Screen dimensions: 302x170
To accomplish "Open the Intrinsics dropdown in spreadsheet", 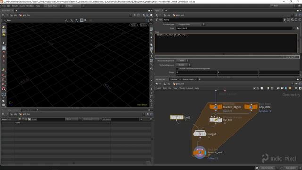I will coord(92,119).
